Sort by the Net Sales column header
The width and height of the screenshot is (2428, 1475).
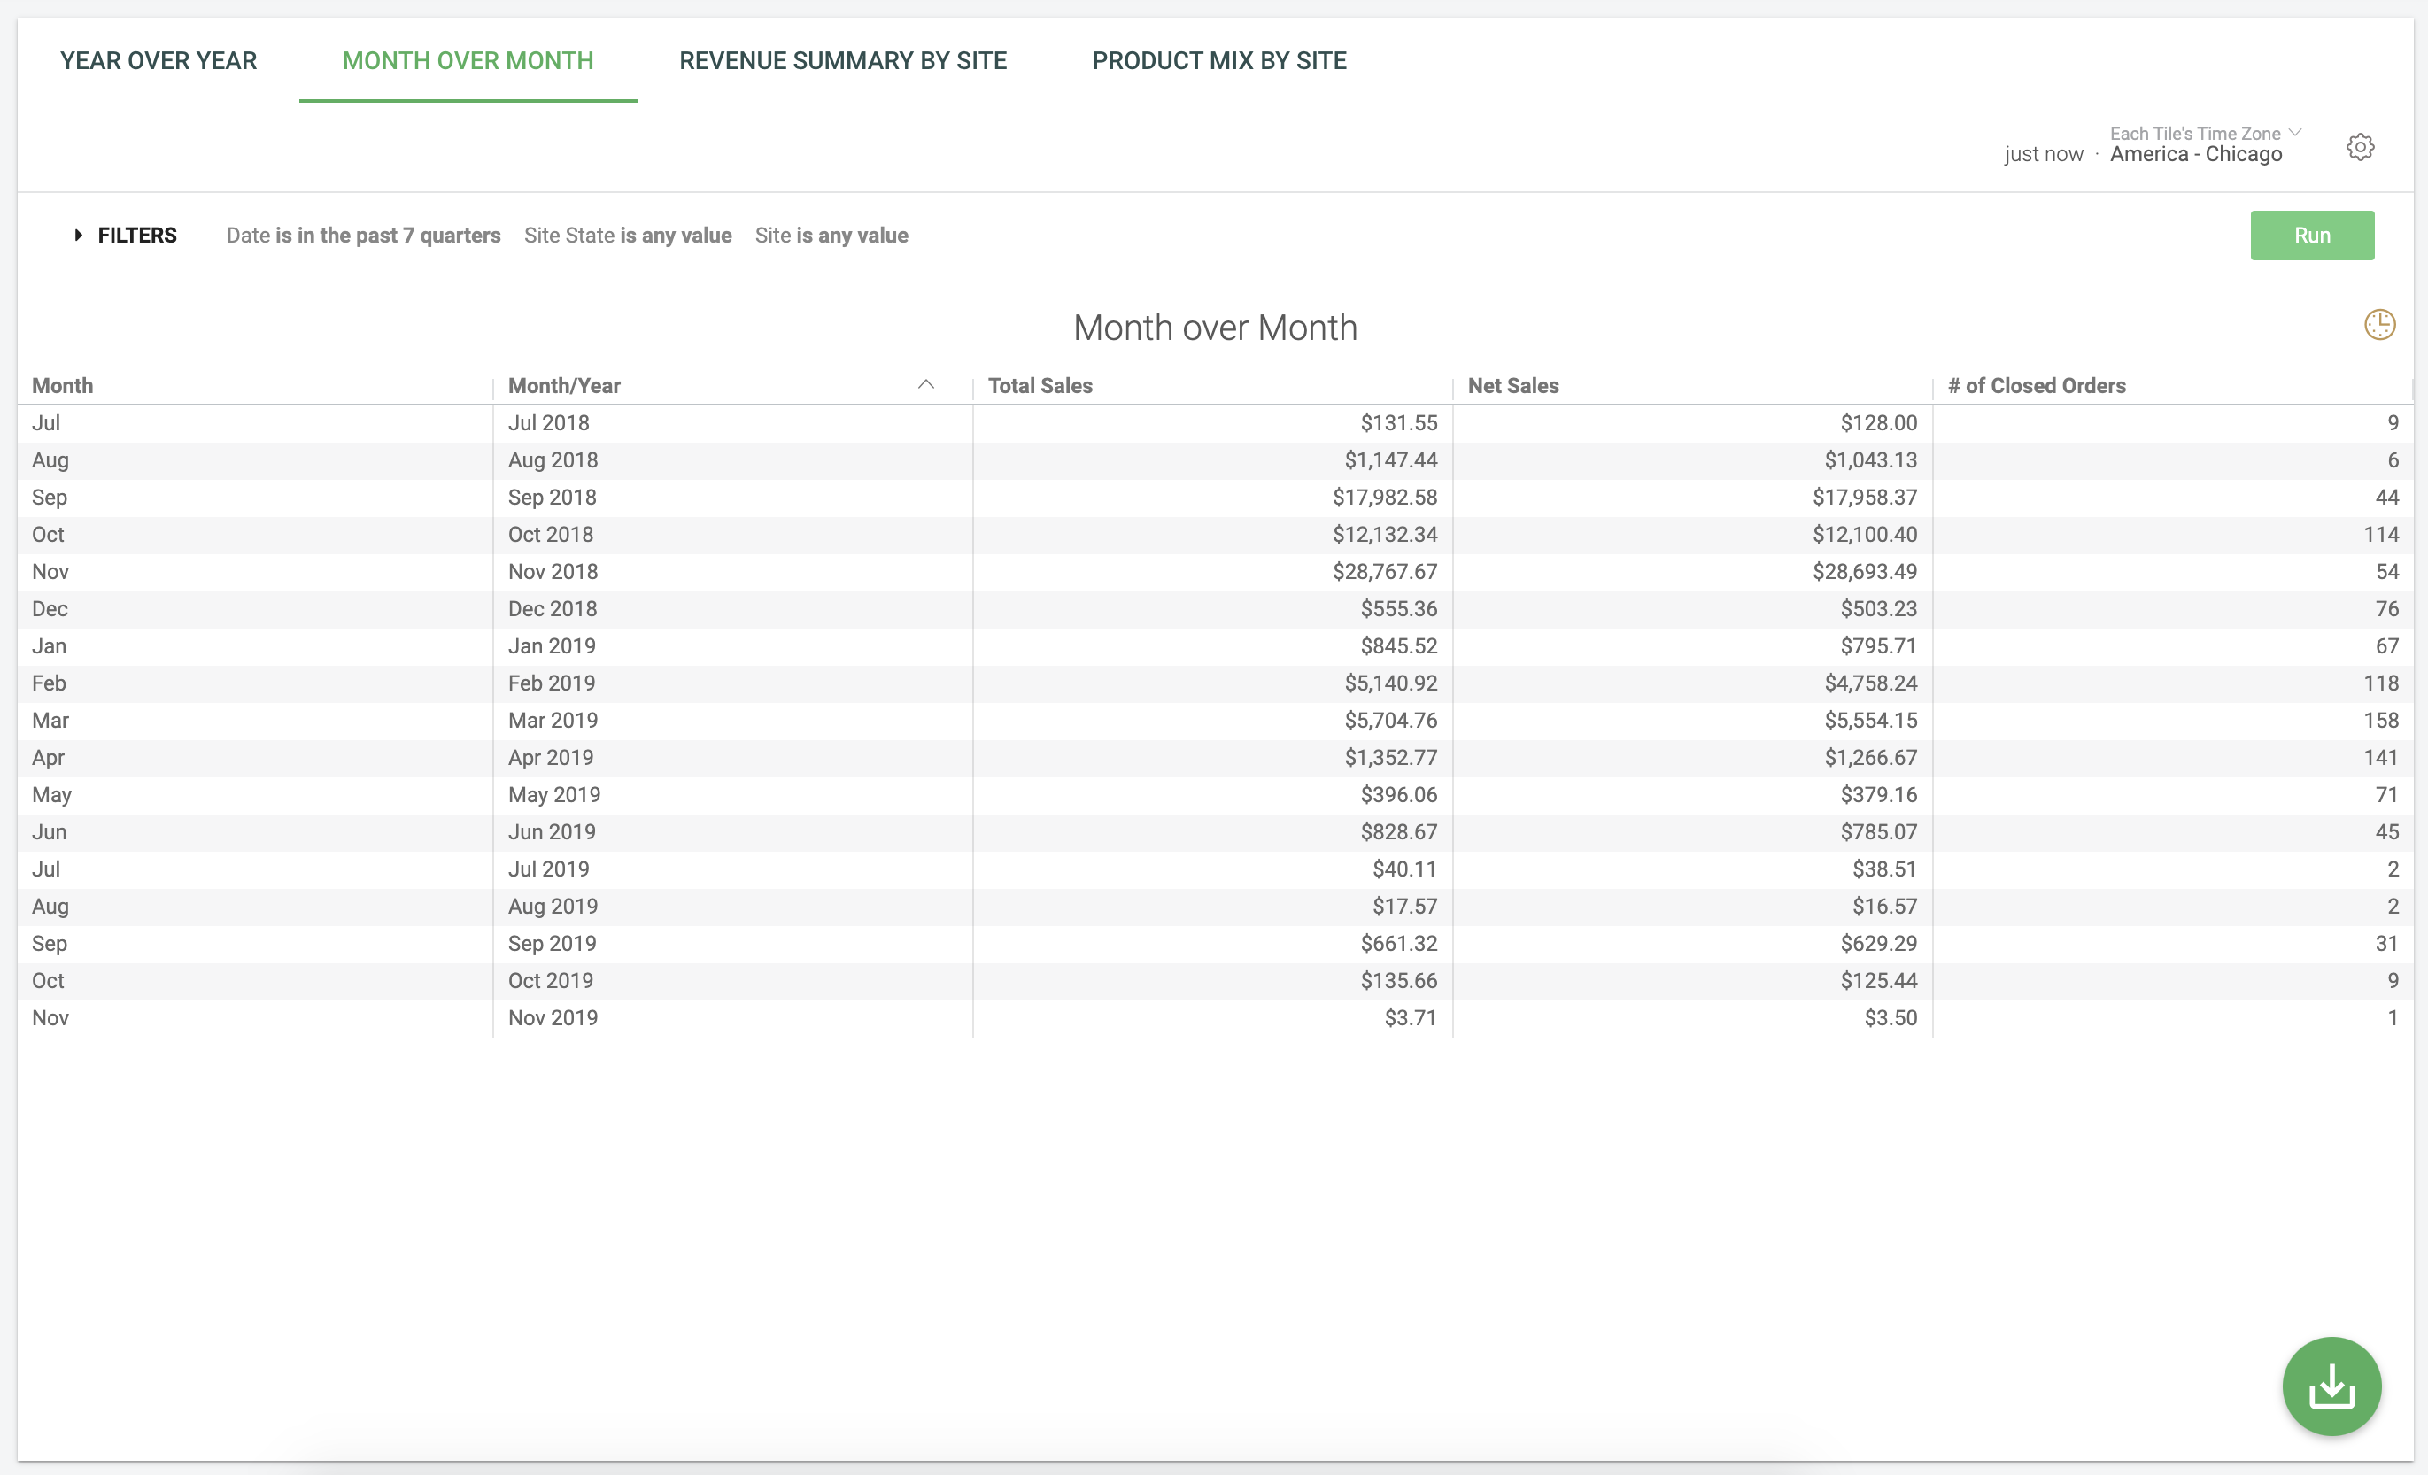(x=1513, y=385)
